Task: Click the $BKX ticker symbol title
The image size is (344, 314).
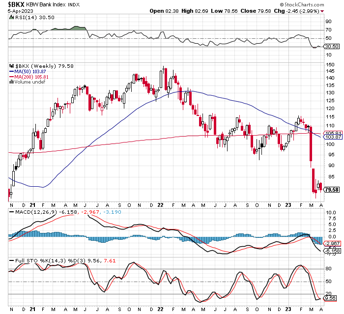Action: (16, 4)
